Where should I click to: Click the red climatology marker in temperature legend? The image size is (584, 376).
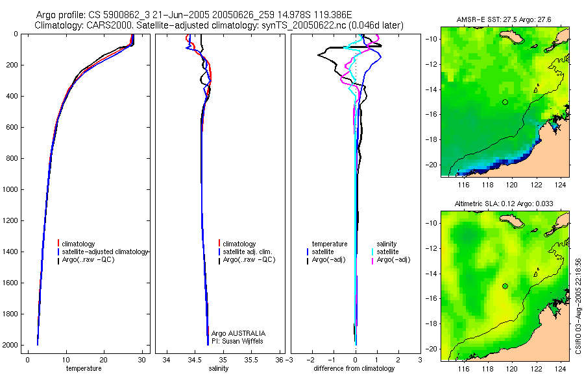(x=58, y=244)
